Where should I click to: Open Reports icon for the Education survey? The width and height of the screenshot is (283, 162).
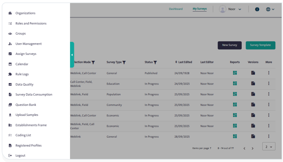(x=235, y=83)
